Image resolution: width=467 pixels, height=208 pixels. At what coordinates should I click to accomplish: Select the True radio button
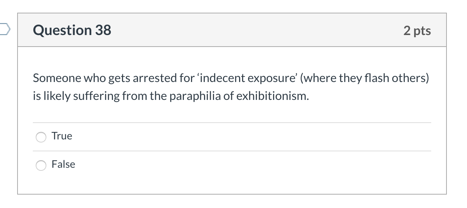pos(41,137)
